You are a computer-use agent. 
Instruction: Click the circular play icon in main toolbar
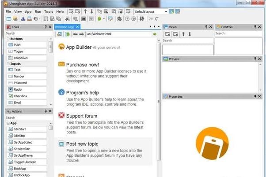pyautogui.click(x=127, y=19)
